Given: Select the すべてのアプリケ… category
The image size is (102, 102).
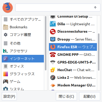Looking at the screenshot, I should pos(23,19).
